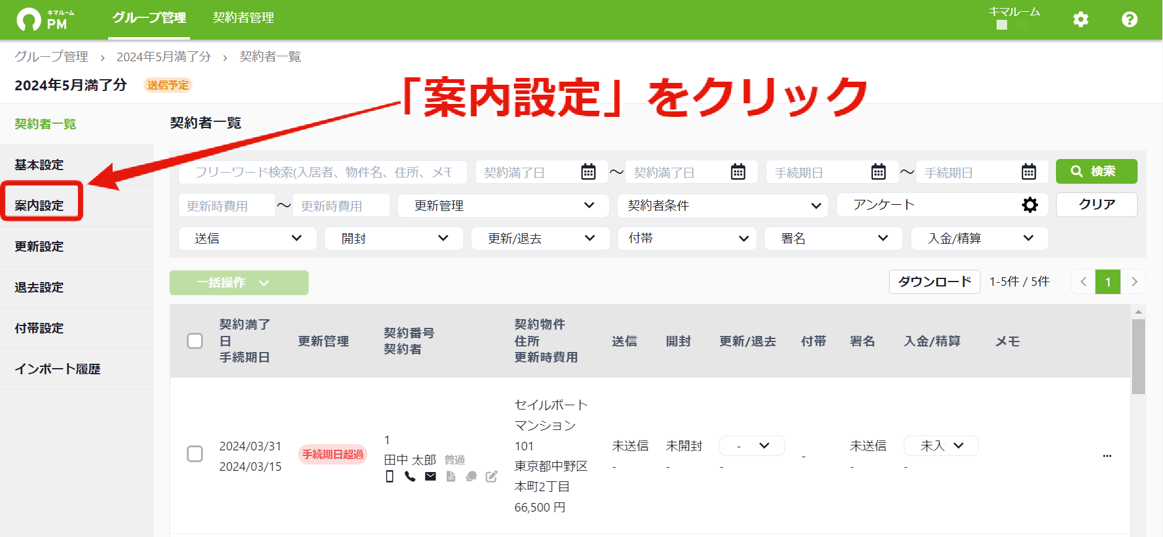This screenshot has width=1163, height=537.
Task: Click the 未開封 status cell
Action: coord(684,445)
